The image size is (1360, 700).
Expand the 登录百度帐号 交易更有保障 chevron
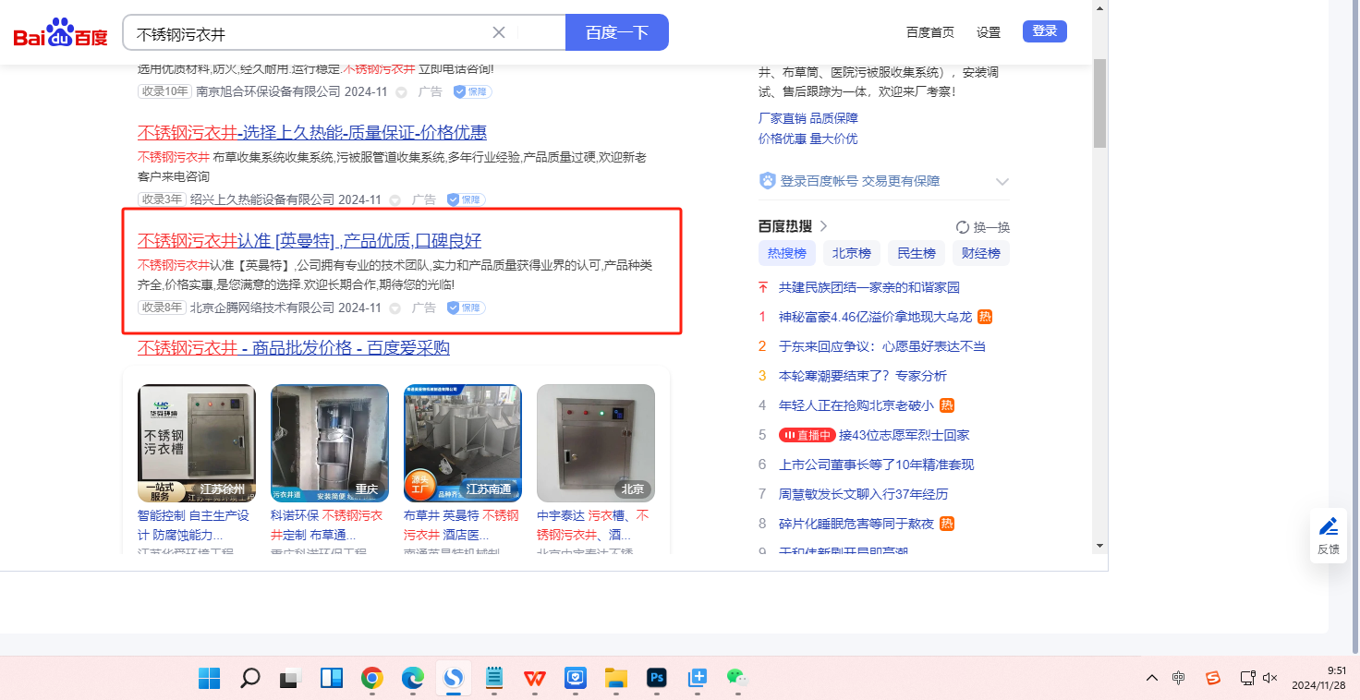click(x=1002, y=181)
